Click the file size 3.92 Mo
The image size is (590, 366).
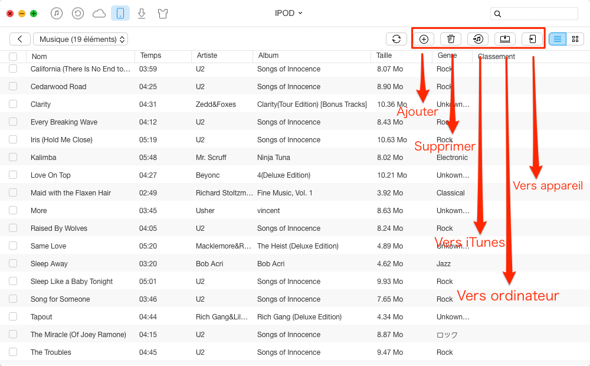(390, 193)
